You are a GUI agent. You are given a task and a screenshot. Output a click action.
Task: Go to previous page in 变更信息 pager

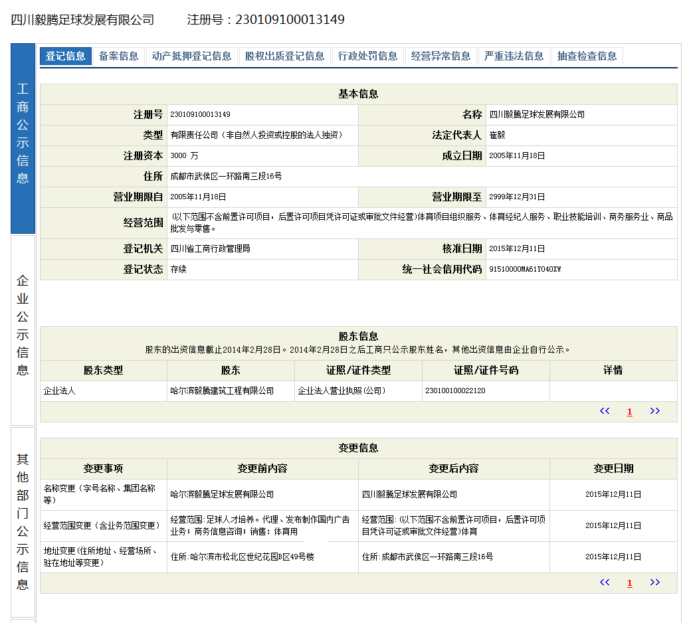click(605, 582)
